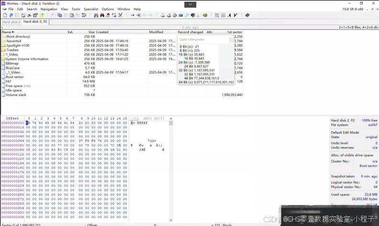Image resolution: width=379 pixels, height=226 pixels.
Task: Sort by the Modified column header
Action: (156, 32)
